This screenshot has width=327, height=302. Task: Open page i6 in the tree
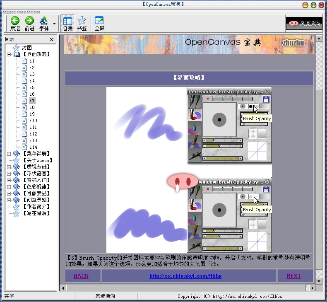32,94
